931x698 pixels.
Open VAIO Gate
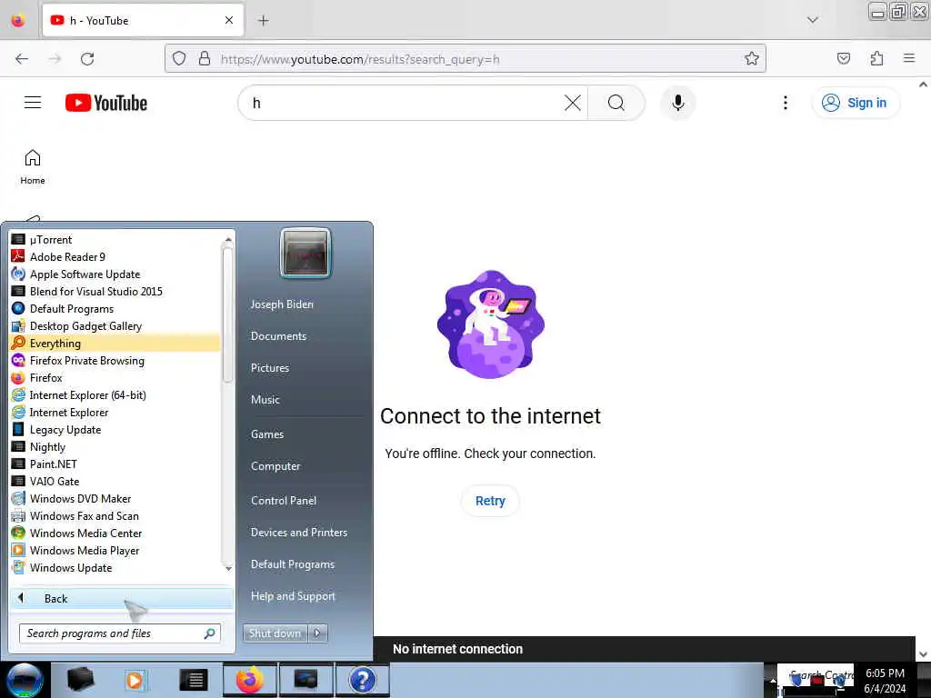pos(115,482)
